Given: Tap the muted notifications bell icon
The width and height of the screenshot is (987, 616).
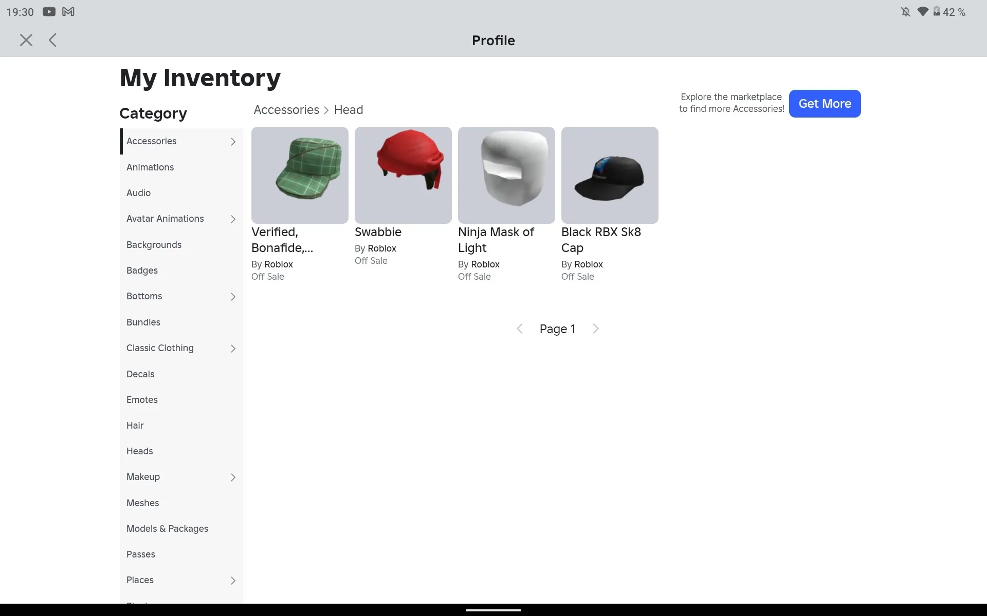Looking at the screenshot, I should pos(906,12).
